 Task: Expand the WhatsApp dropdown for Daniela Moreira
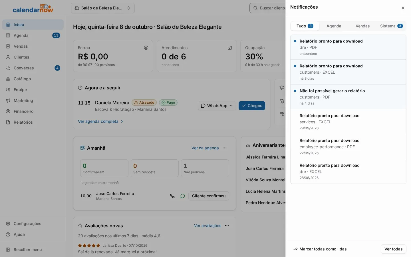pos(217,106)
